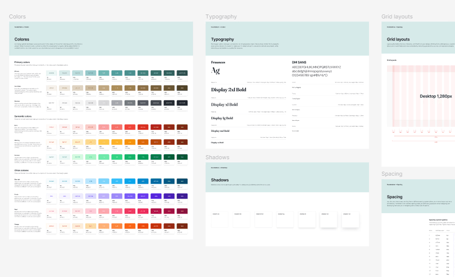
Task: Select the gray Spacing frame label
Action: (391, 174)
